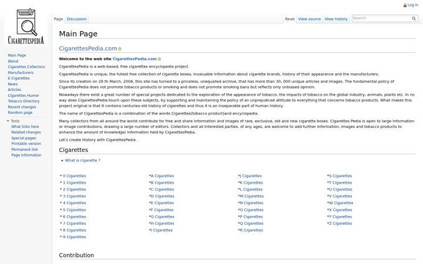Open the Q Cigarettes list
423x264 pixels.
(251, 224)
